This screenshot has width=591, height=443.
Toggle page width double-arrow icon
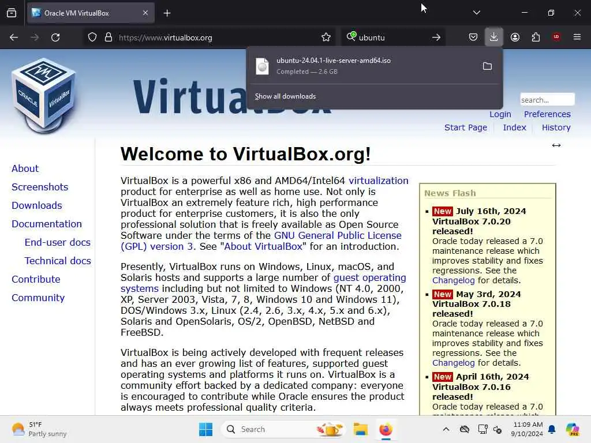(556, 145)
